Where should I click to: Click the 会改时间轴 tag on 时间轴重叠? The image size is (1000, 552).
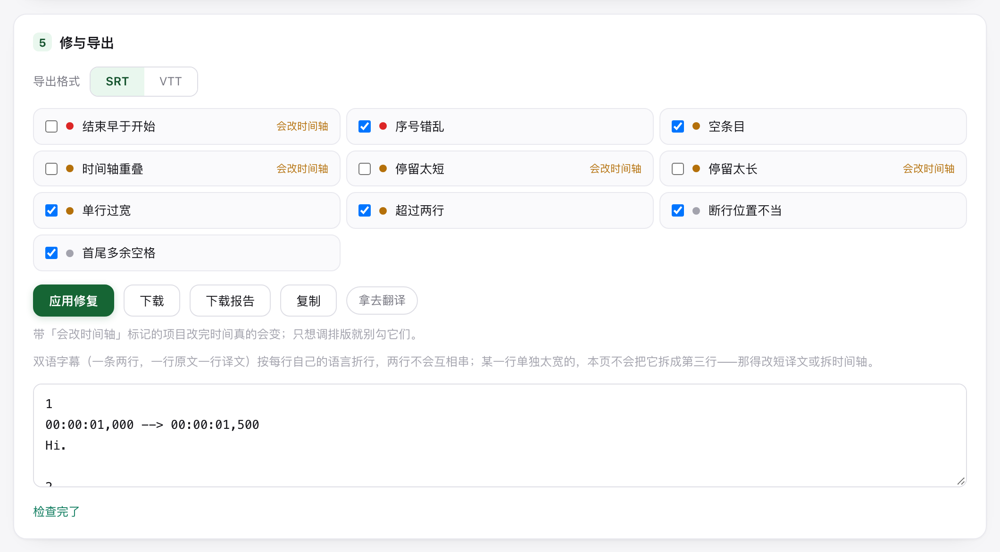tap(302, 169)
